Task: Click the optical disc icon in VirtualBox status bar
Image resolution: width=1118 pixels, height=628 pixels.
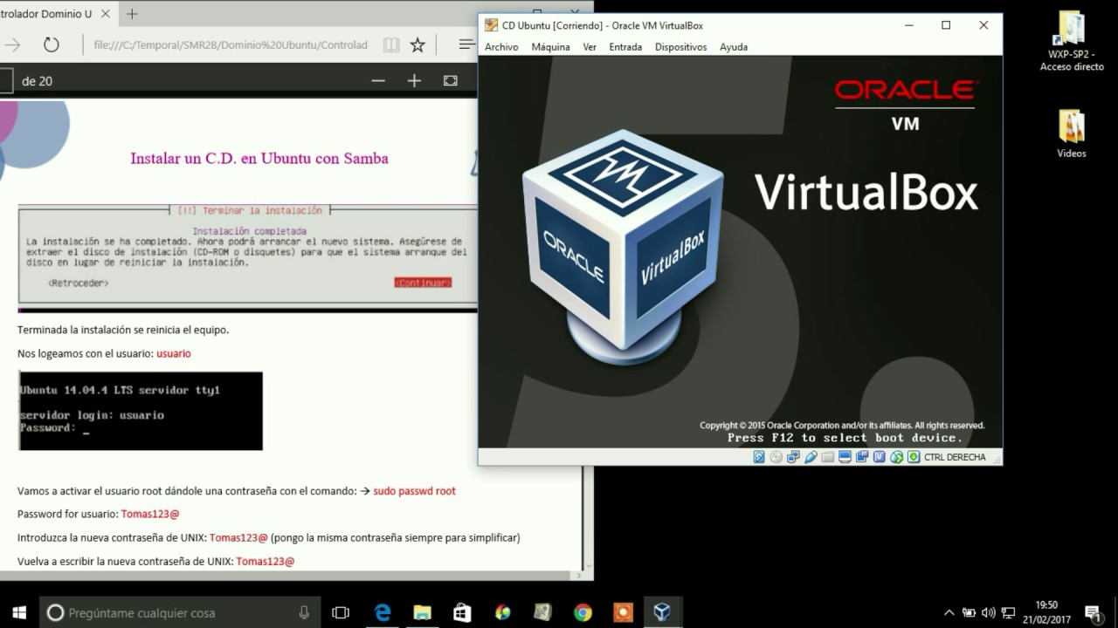Action: click(776, 457)
